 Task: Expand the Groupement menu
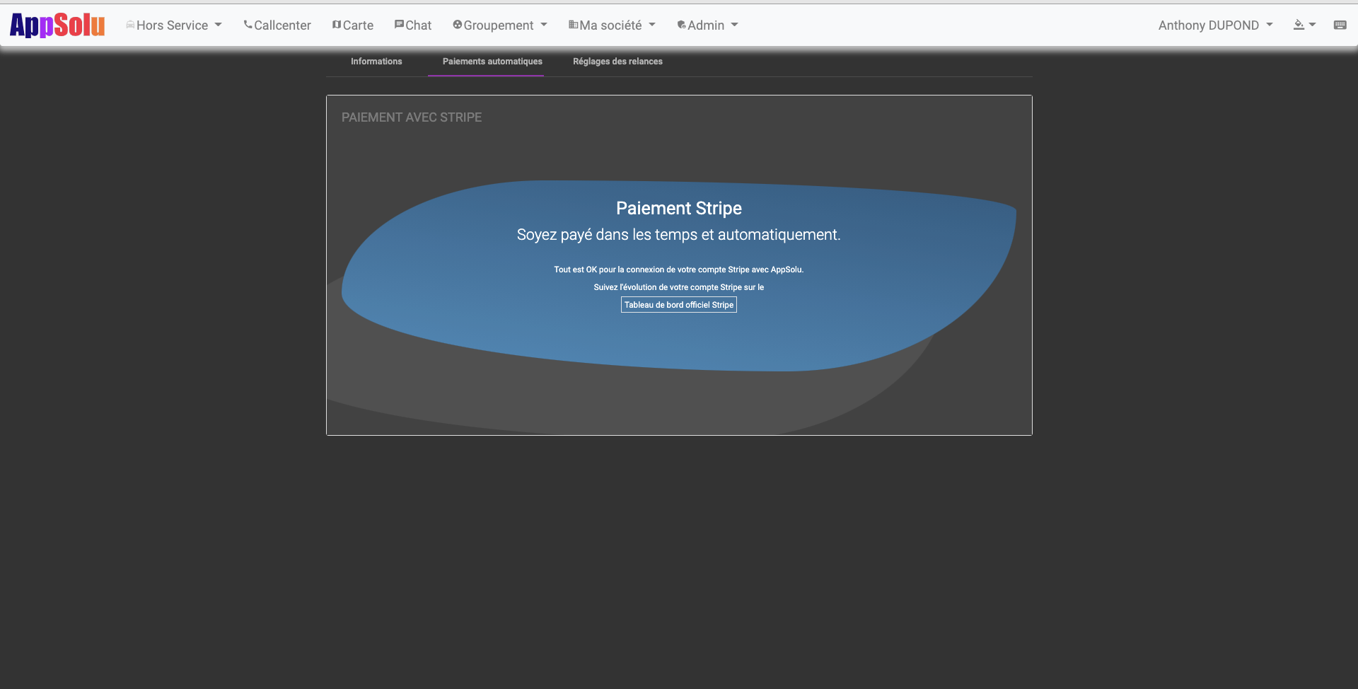pyautogui.click(x=500, y=25)
